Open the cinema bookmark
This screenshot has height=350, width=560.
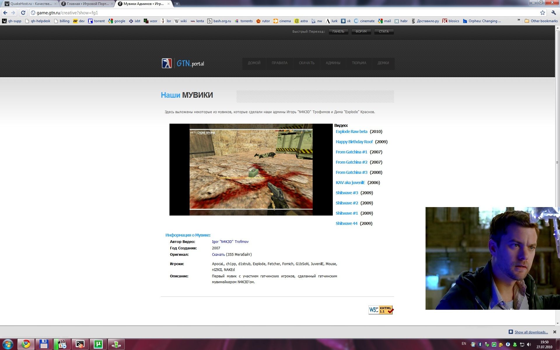(x=282, y=21)
